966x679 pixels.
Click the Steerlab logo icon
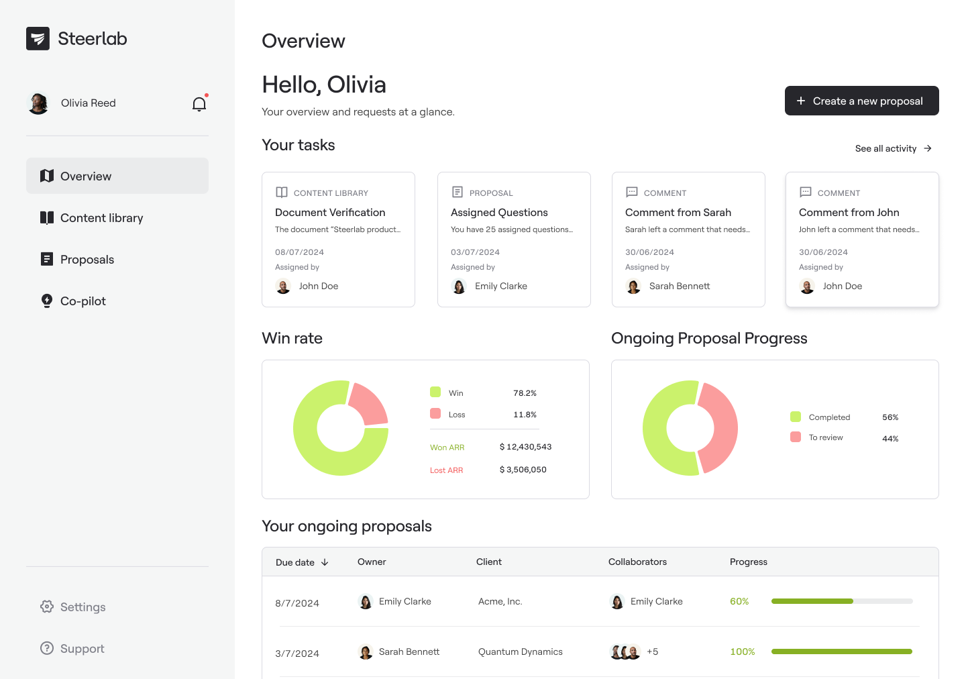[38, 38]
